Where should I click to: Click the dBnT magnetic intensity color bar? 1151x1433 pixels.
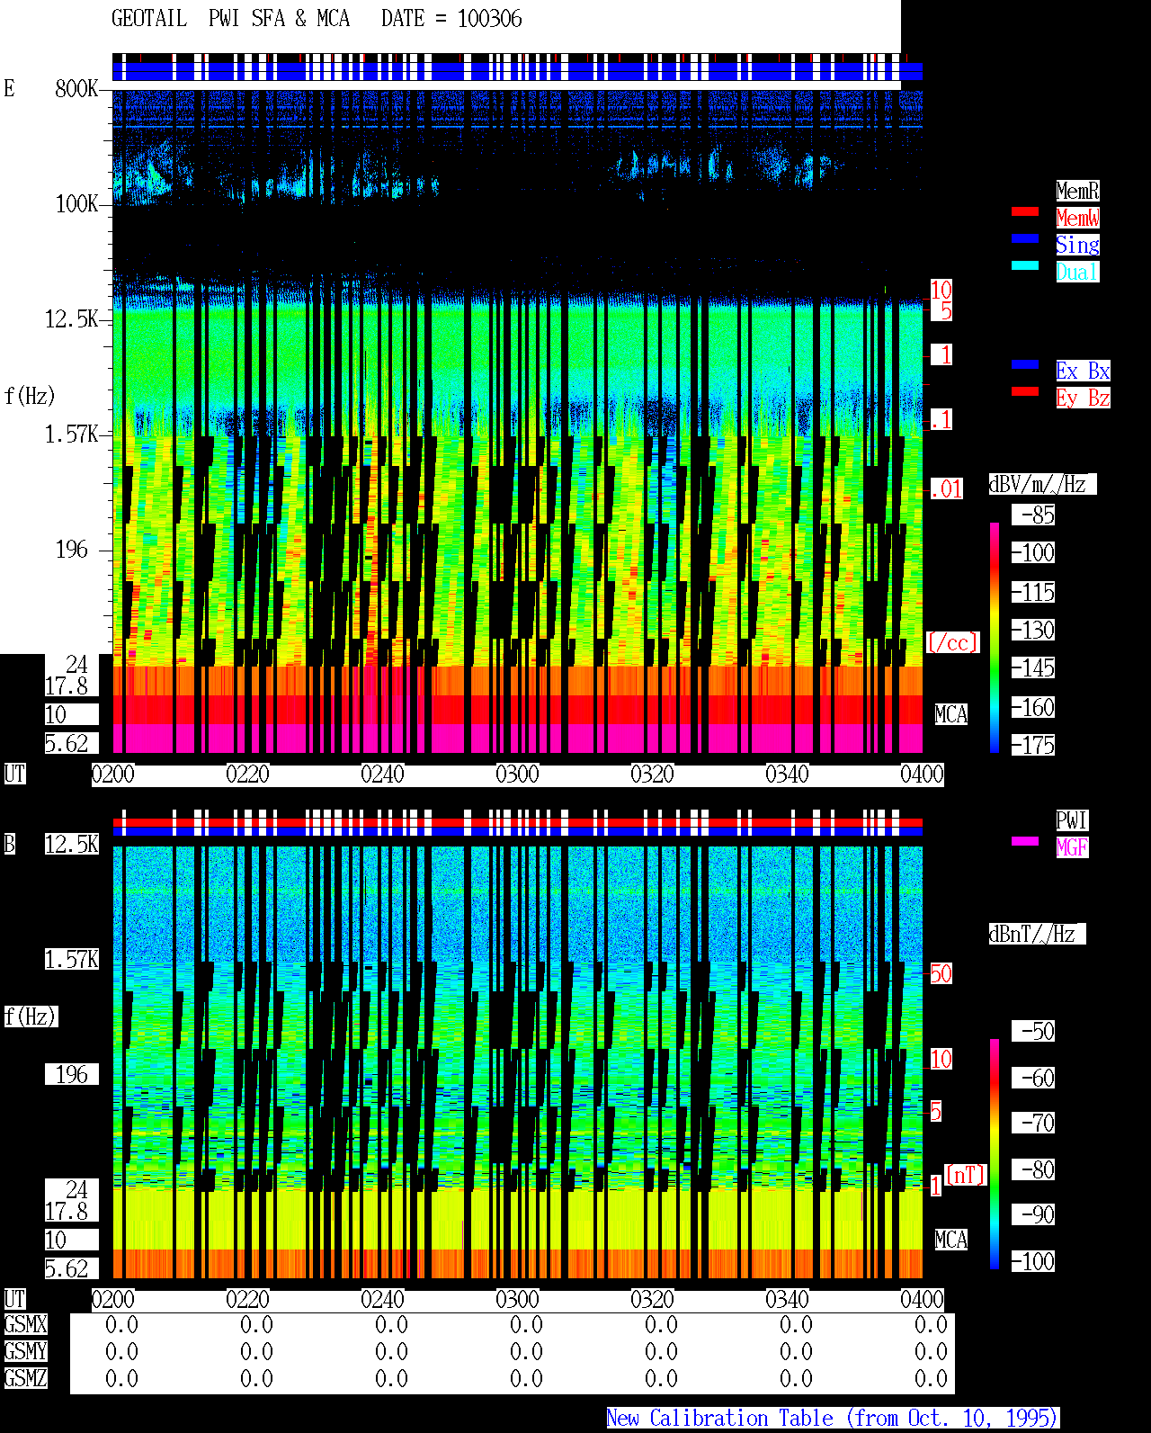pyautogui.click(x=995, y=1154)
